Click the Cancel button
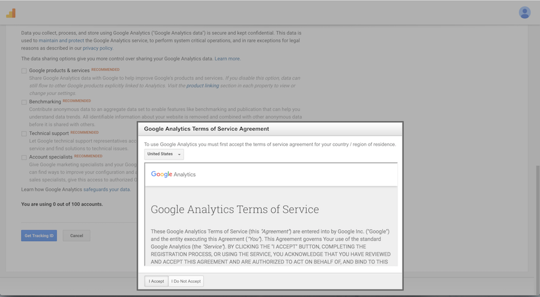540x297 pixels. [x=76, y=236]
